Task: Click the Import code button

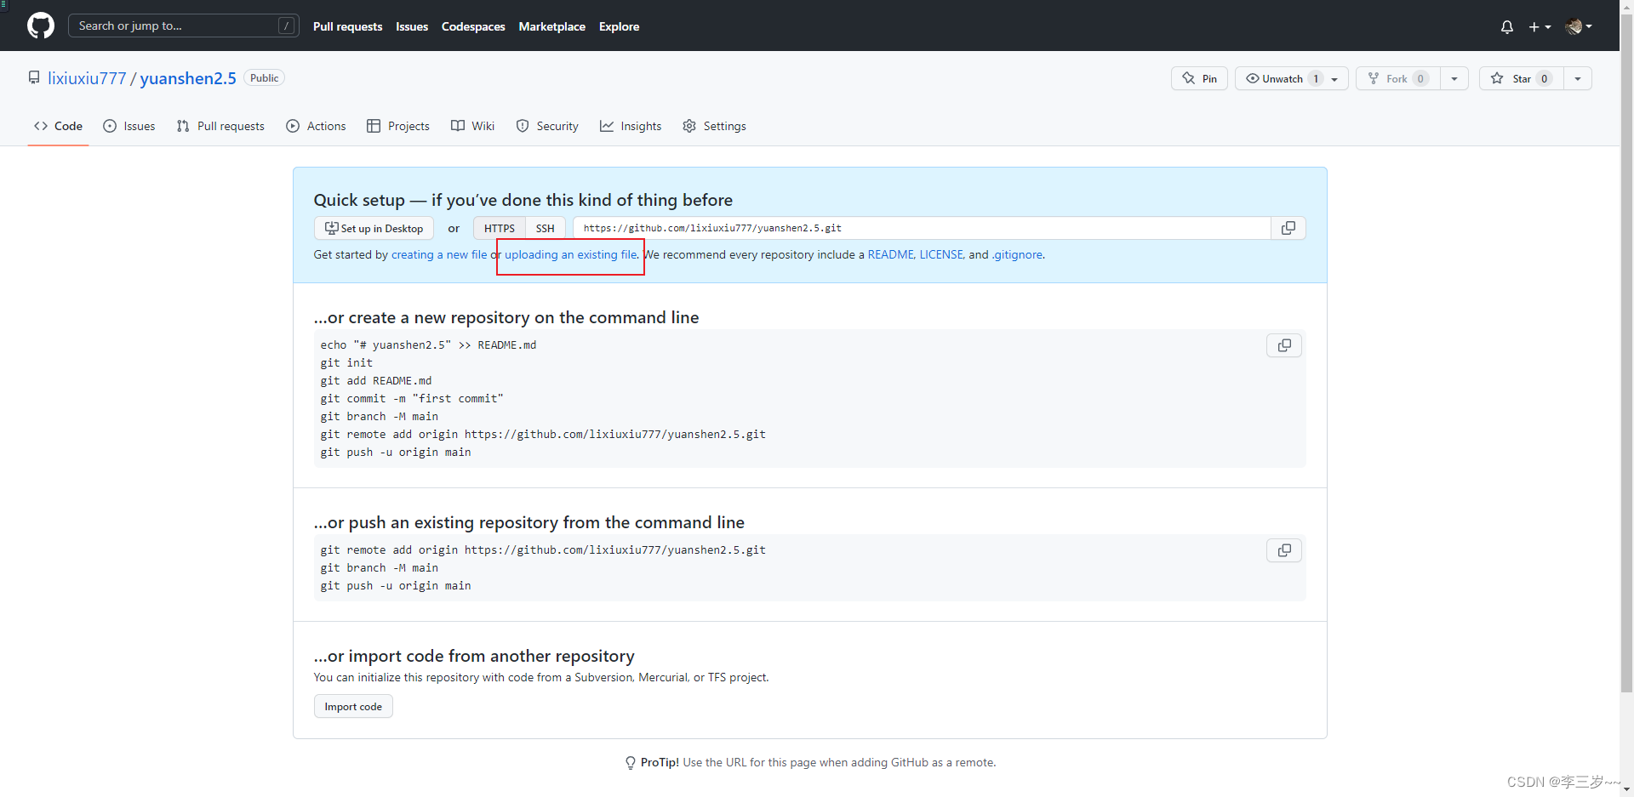Action: pyautogui.click(x=353, y=707)
